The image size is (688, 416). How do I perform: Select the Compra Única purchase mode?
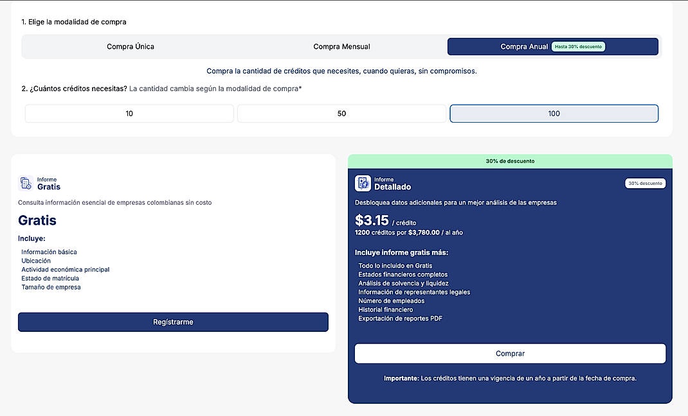click(x=131, y=46)
